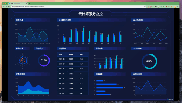Click the 云计算总资源 panel header
Screen dimensions: 182x103
(x=149, y=20)
